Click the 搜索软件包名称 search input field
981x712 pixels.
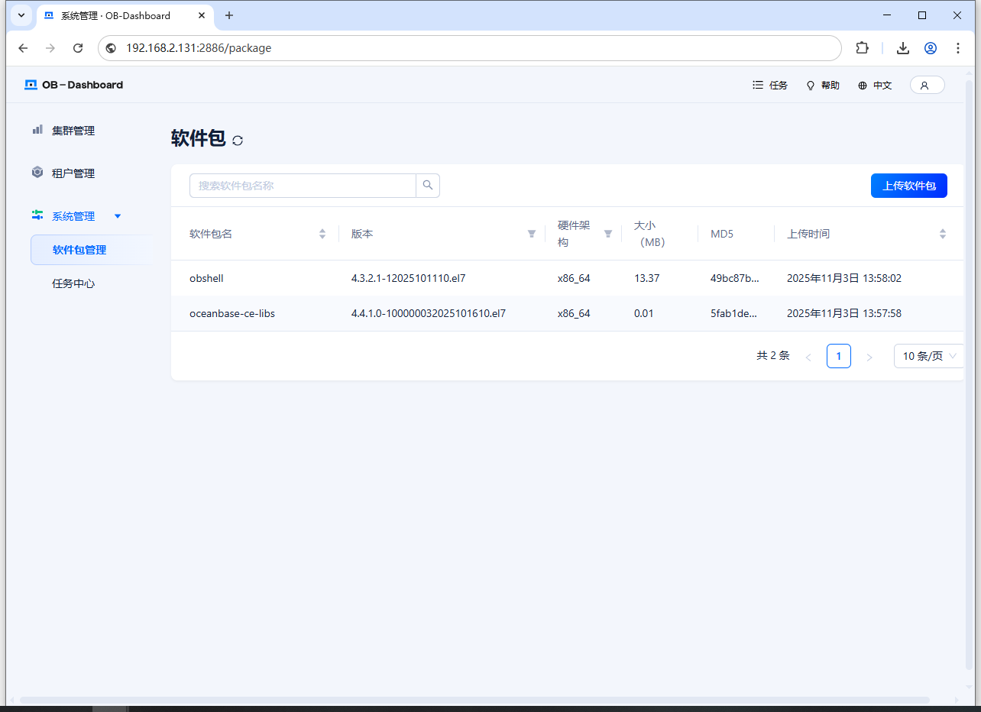(x=303, y=186)
